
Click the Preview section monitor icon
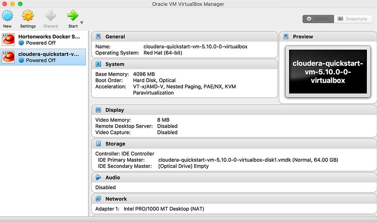[x=286, y=36]
